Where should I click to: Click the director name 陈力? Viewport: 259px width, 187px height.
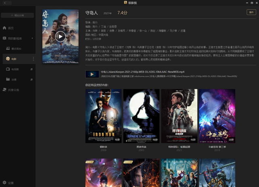(x=95, y=23)
